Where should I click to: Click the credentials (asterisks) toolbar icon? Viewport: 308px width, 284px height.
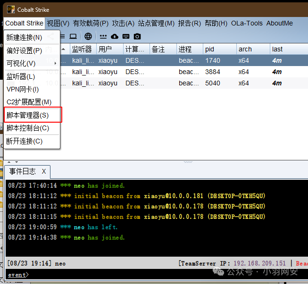pyautogui.click(x=103, y=36)
